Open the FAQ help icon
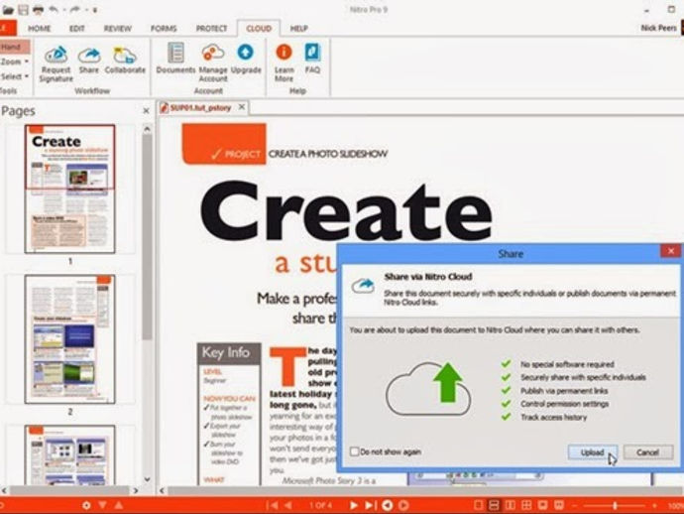Screen dimensions: 684x514 tap(313, 59)
